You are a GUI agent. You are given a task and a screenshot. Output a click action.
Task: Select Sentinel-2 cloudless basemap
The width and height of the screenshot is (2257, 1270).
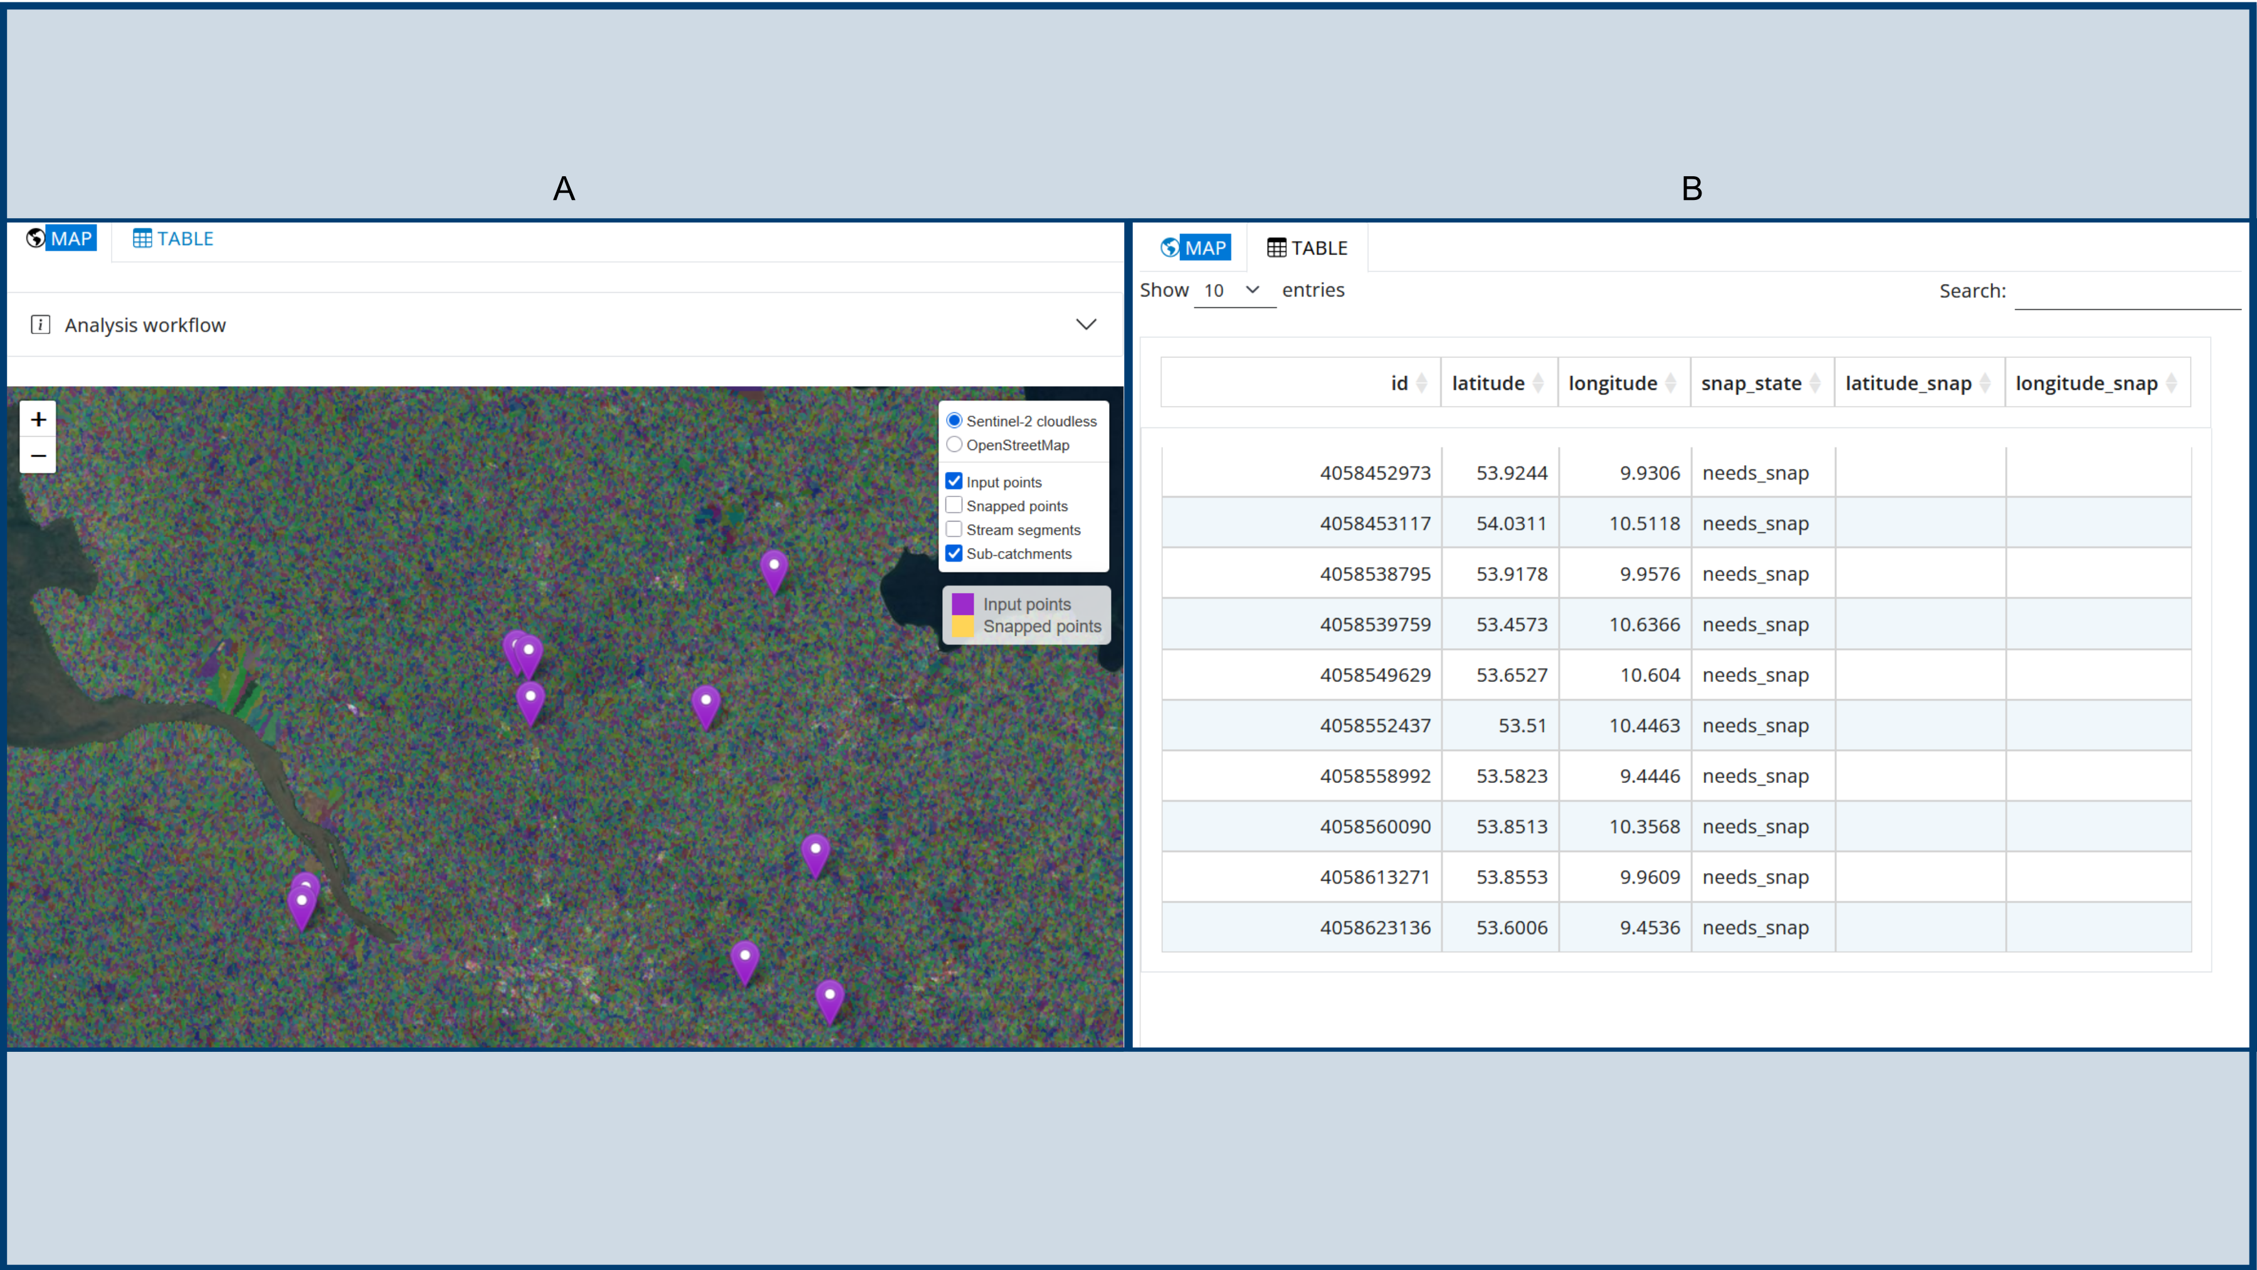tap(954, 421)
